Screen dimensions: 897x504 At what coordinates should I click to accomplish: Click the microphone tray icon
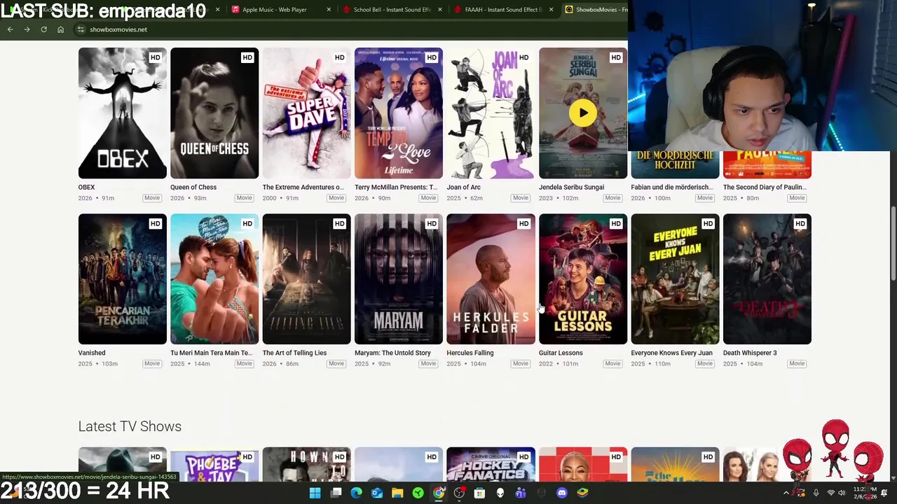coord(816,493)
